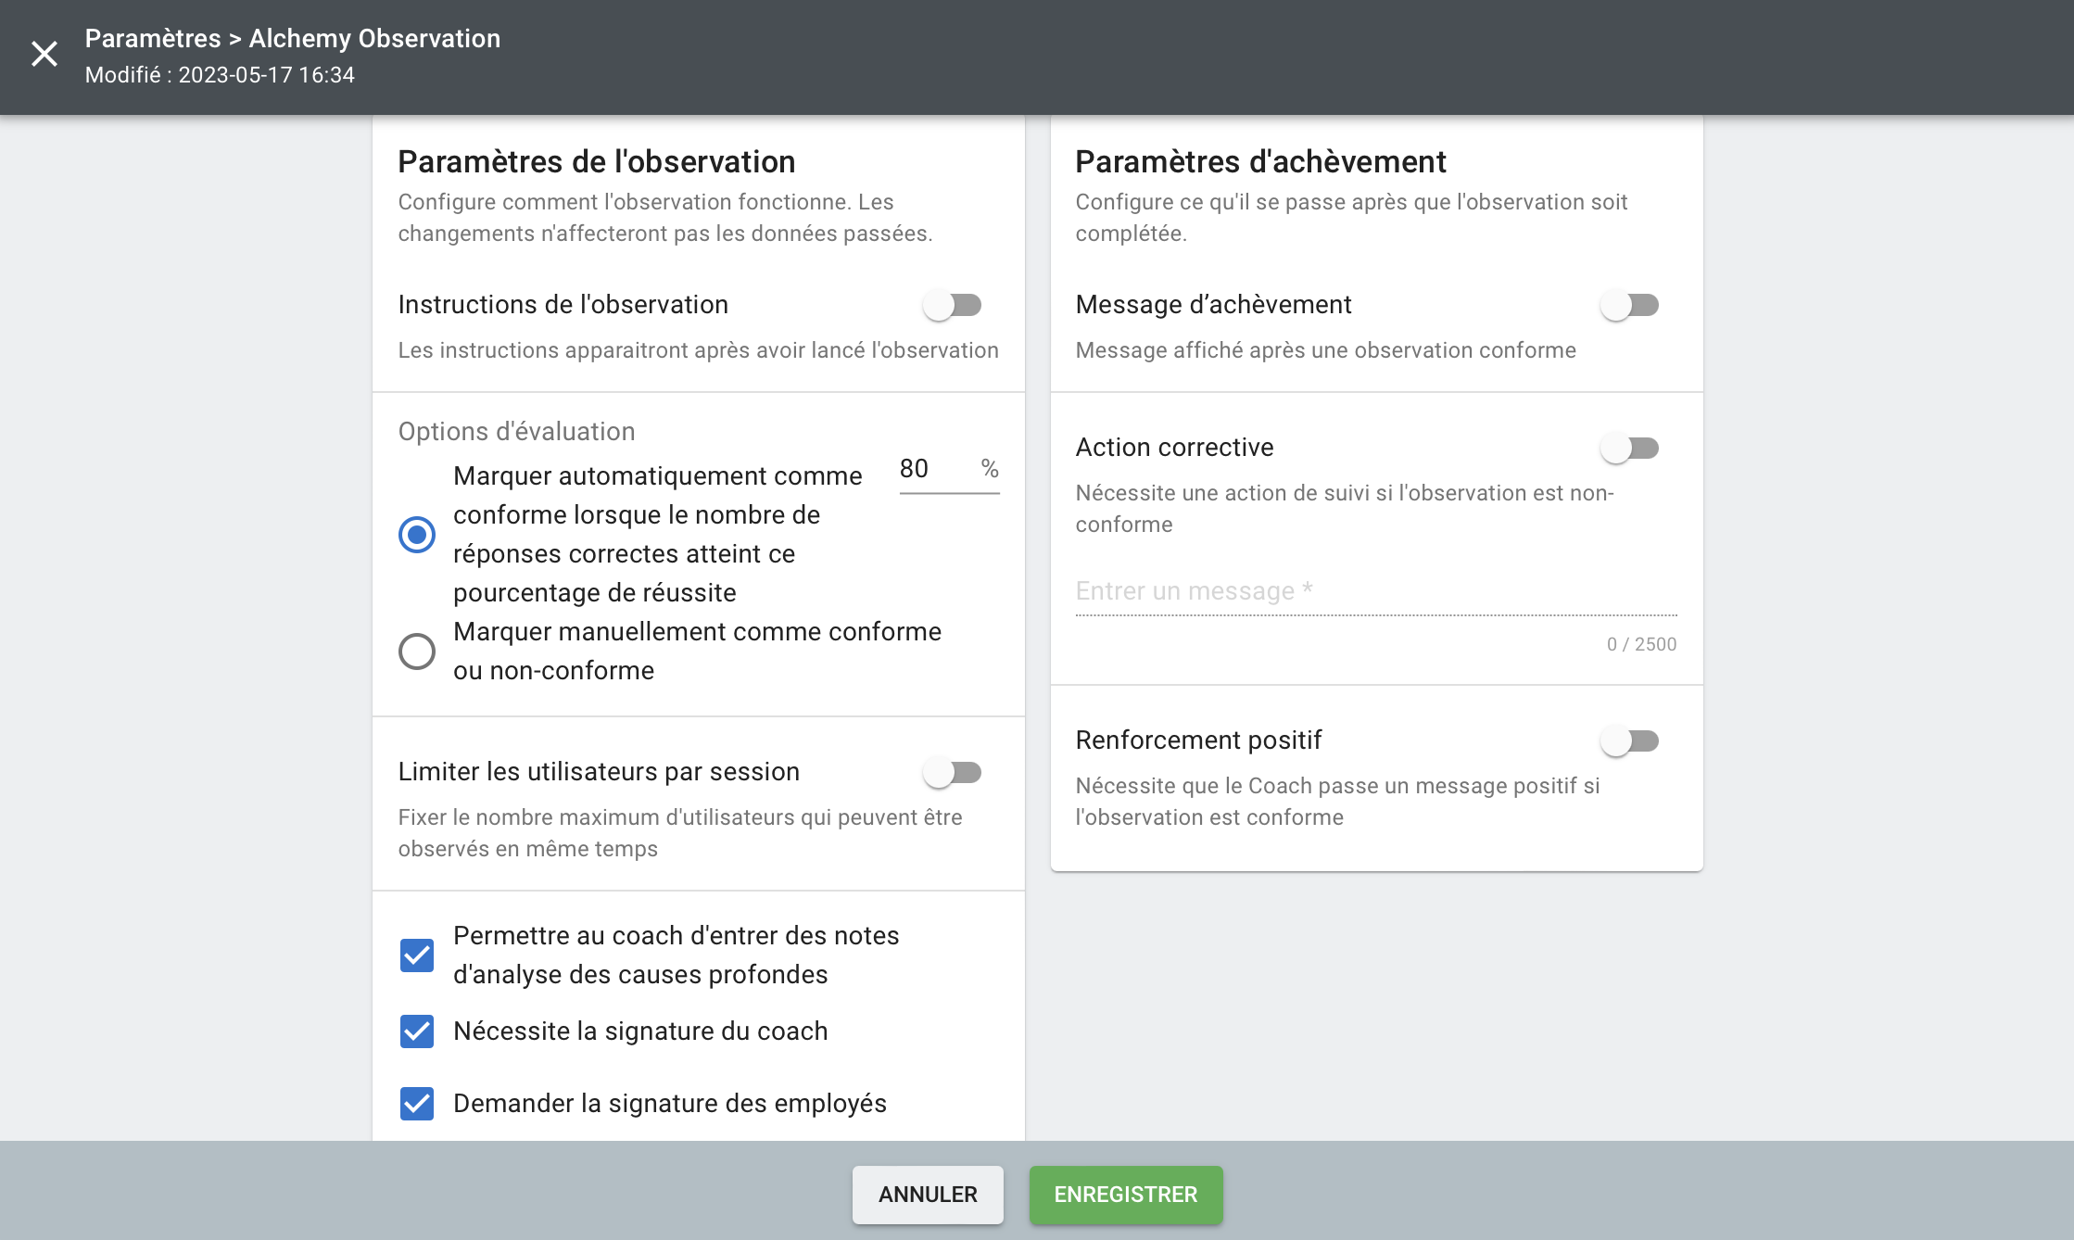
Task: Close the settings dialog with X icon
Action: 44,54
